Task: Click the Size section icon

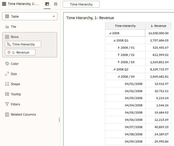Action: click(7, 74)
